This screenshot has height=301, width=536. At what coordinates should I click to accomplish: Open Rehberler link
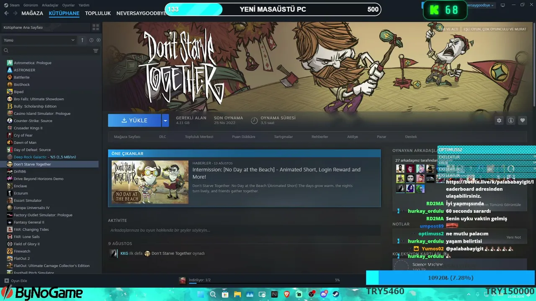(x=320, y=137)
